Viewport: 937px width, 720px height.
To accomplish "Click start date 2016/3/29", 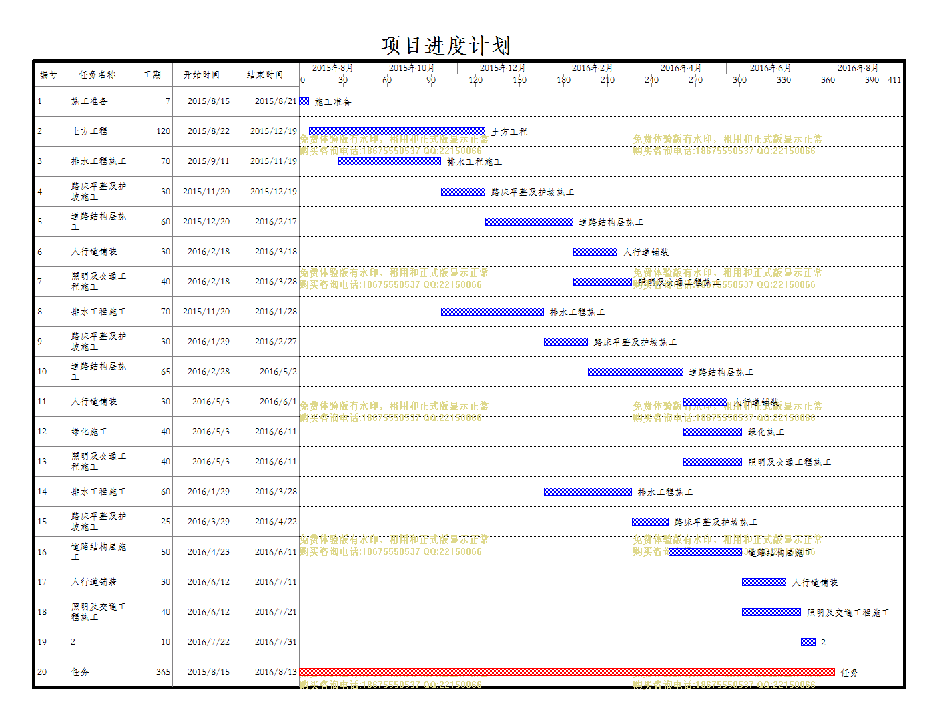I will pos(208,522).
